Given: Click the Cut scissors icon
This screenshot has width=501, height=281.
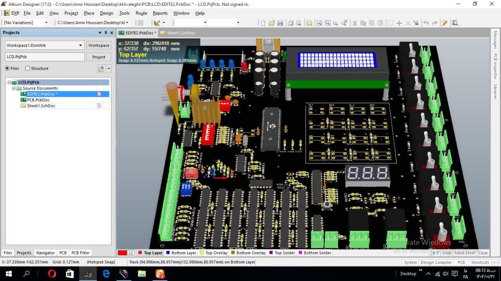Looking at the screenshot, I should pyautogui.click(x=355, y=23).
